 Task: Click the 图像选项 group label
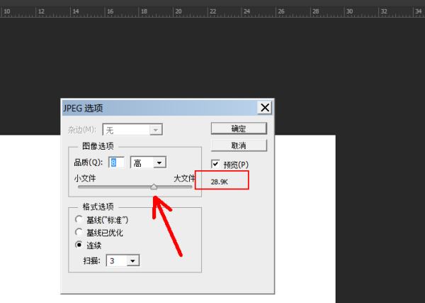pyautogui.click(x=98, y=146)
